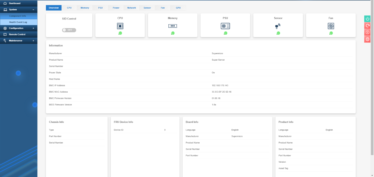Click the green power button icon
This screenshot has height=177, width=374.
(367, 19)
